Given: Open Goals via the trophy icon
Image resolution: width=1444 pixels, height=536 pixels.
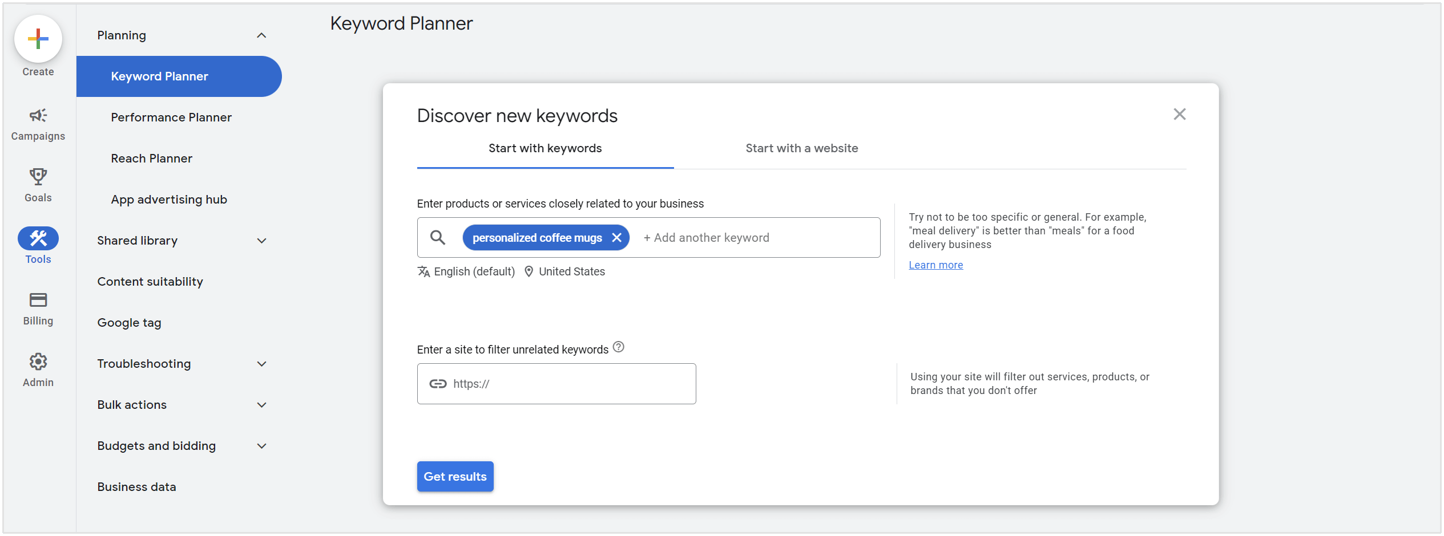Looking at the screenshot, I should (x=38, y=177).
